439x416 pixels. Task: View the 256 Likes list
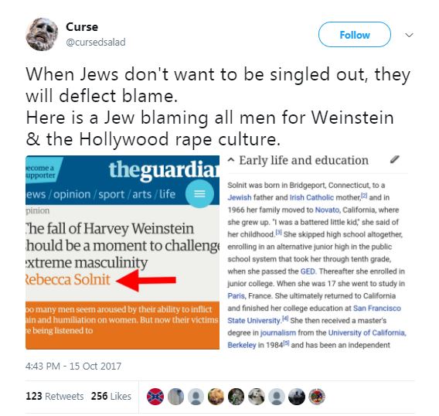[x=111, y=396]
